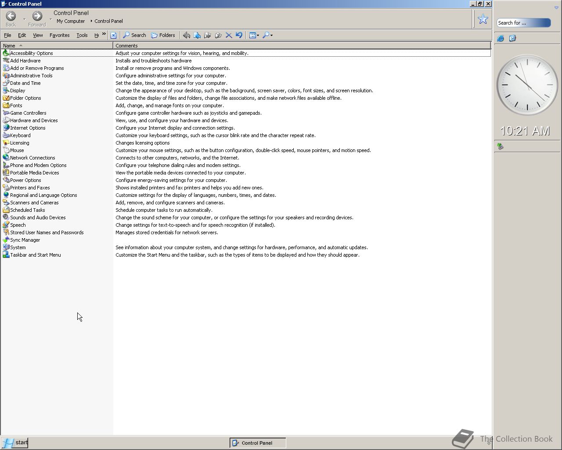Open the Display icon
Viewport: 562px width, 450px height.
(6, 91)
